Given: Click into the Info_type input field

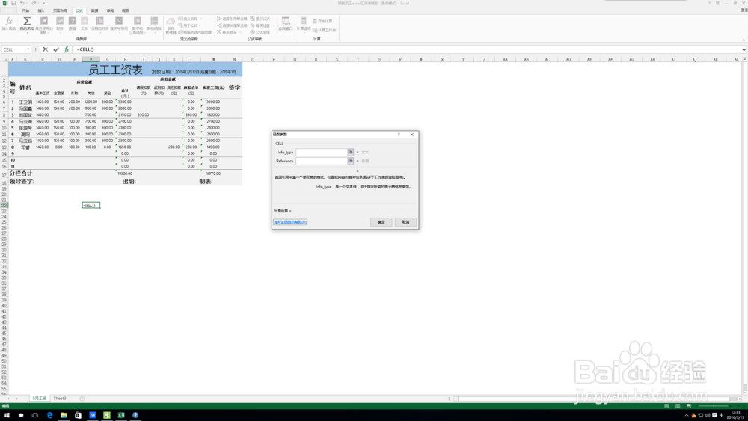Looking at the screenshot, I should pos(322,152).
